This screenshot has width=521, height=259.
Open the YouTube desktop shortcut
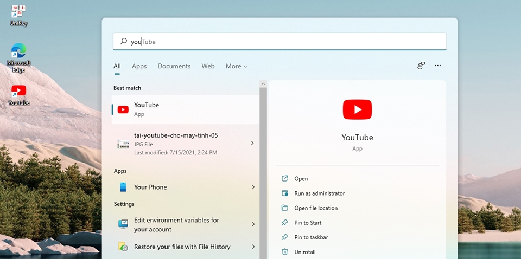pos(18,95)
